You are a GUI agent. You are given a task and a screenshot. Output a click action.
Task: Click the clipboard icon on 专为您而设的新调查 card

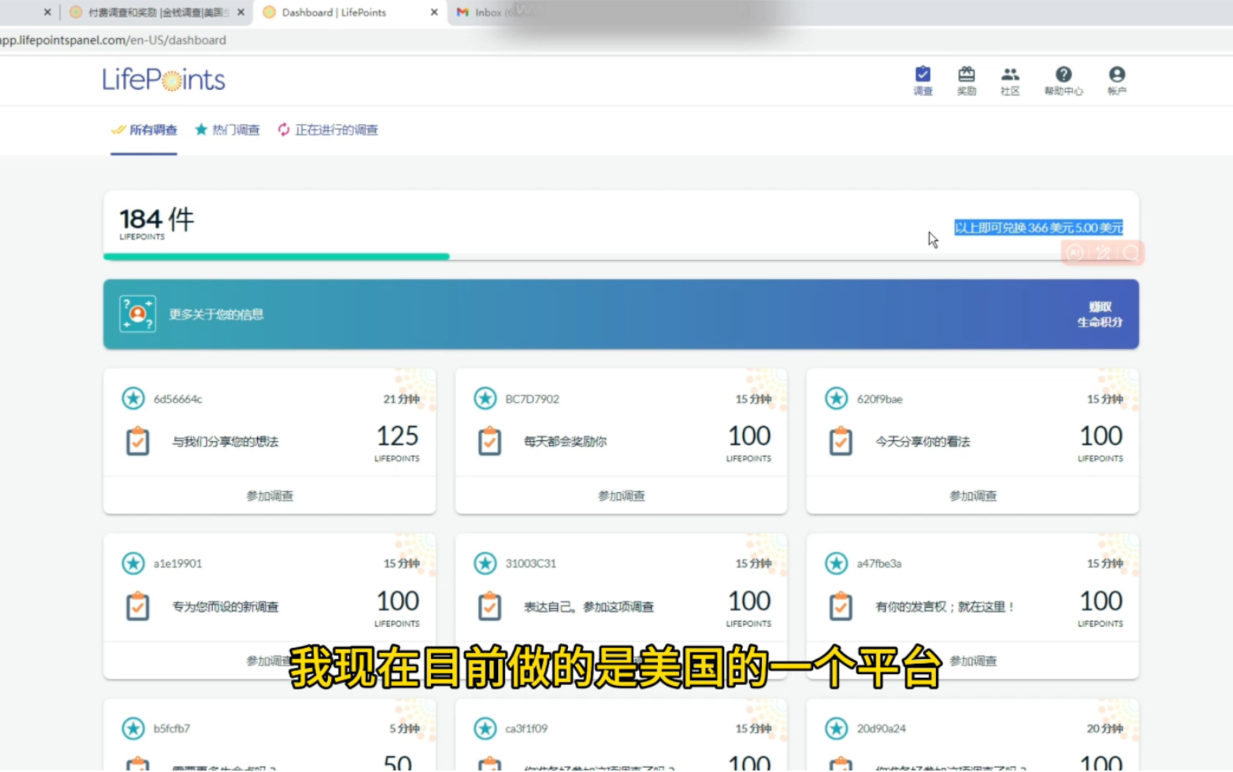138,606
